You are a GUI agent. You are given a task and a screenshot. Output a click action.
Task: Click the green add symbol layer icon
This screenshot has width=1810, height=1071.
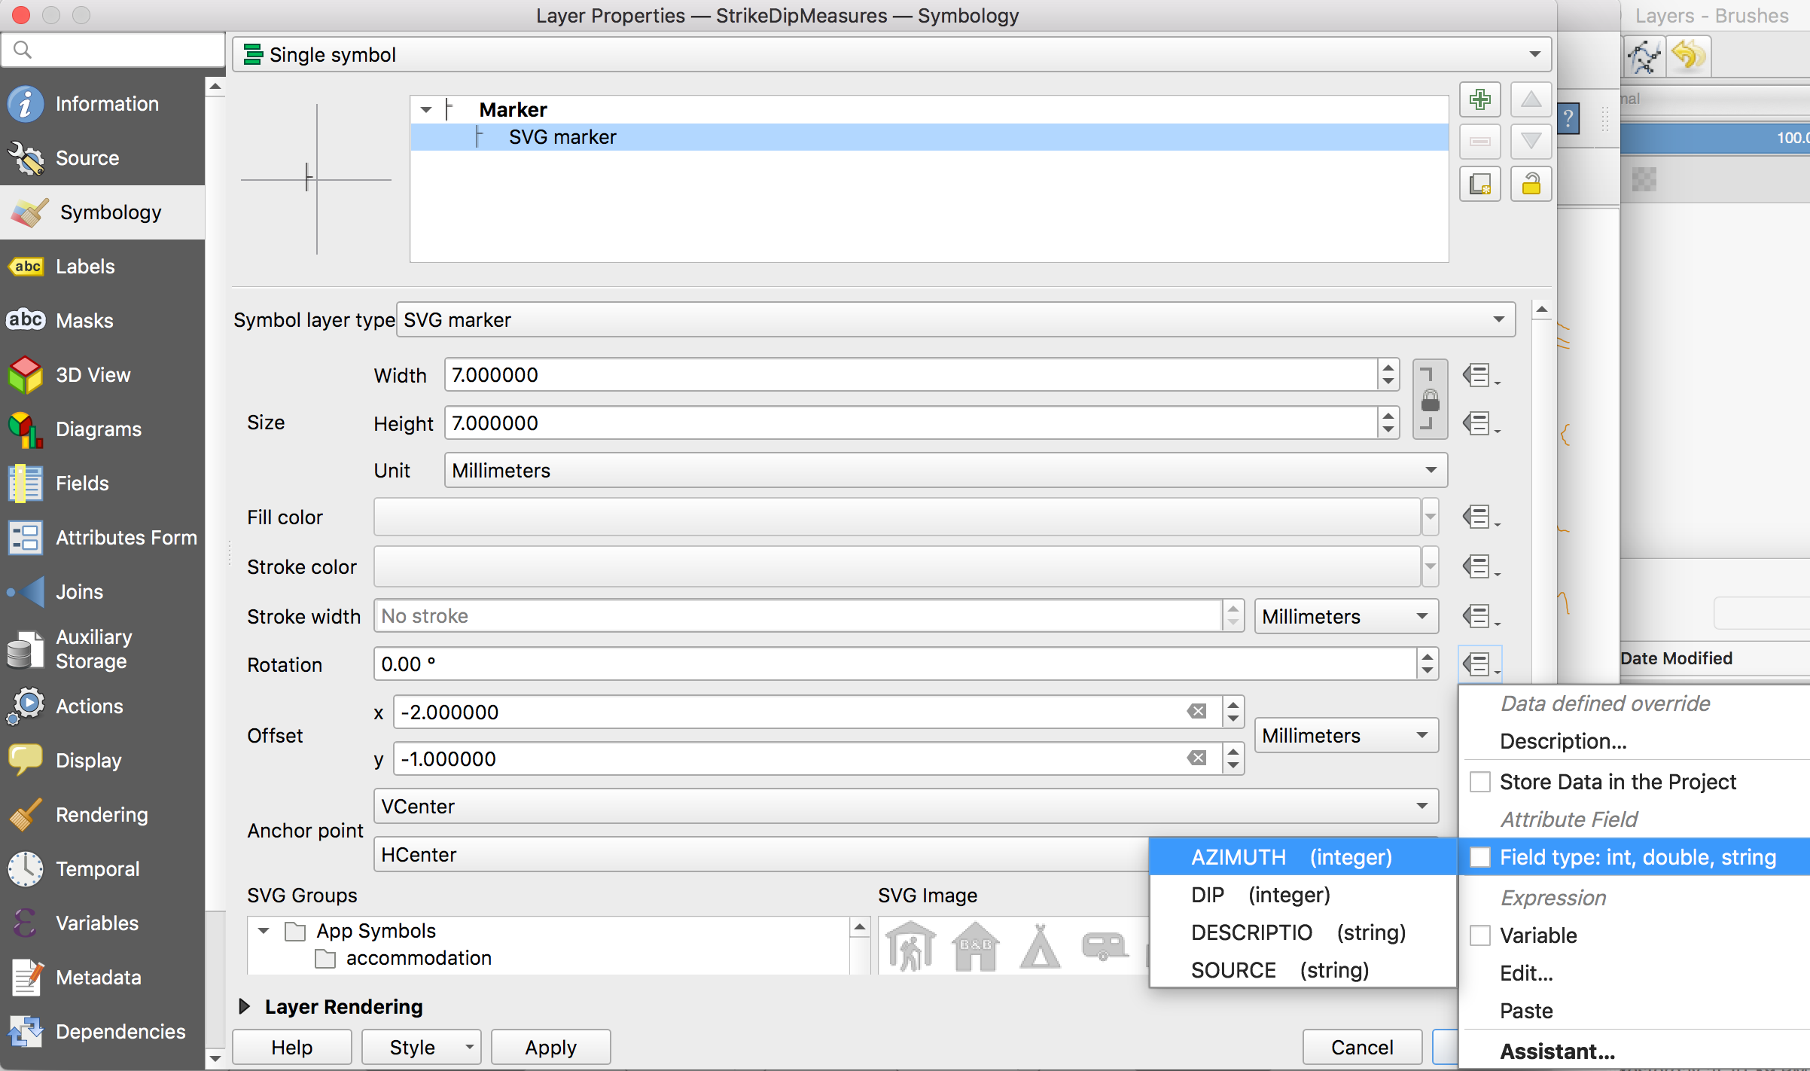[1479, 99]
